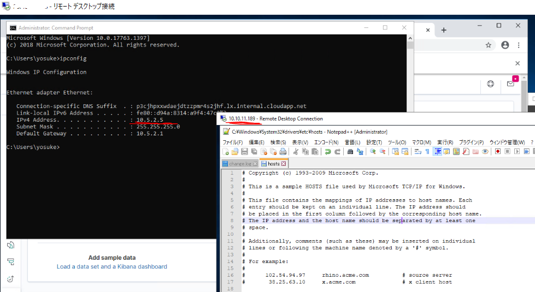
Task: Click the Kibana mail icon with pink badge
Action: 512,83
